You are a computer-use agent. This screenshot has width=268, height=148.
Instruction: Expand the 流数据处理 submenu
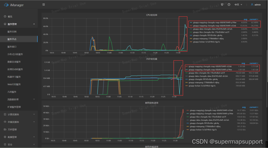coord(34,99)
